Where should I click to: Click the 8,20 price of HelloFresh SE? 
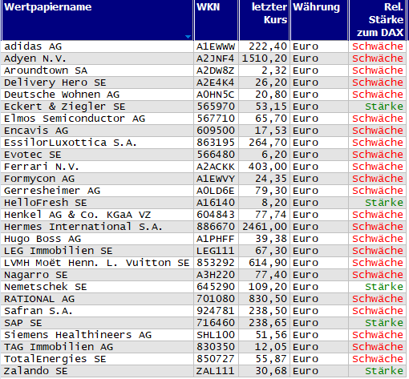click(274, 203)
